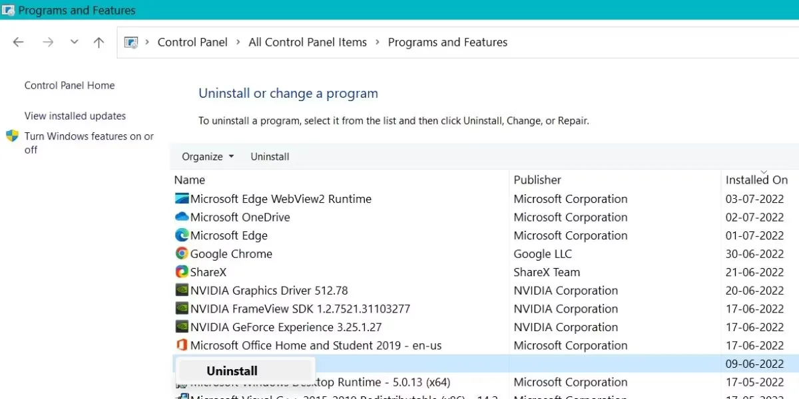The height and width of the screenshot is (399, 799).
Task: Open recent locations dropdown beside forward arrow
Action: (74, 41)
